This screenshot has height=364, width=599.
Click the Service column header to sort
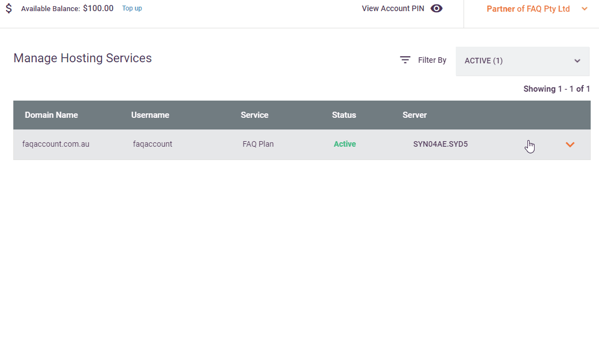[254, 115]
